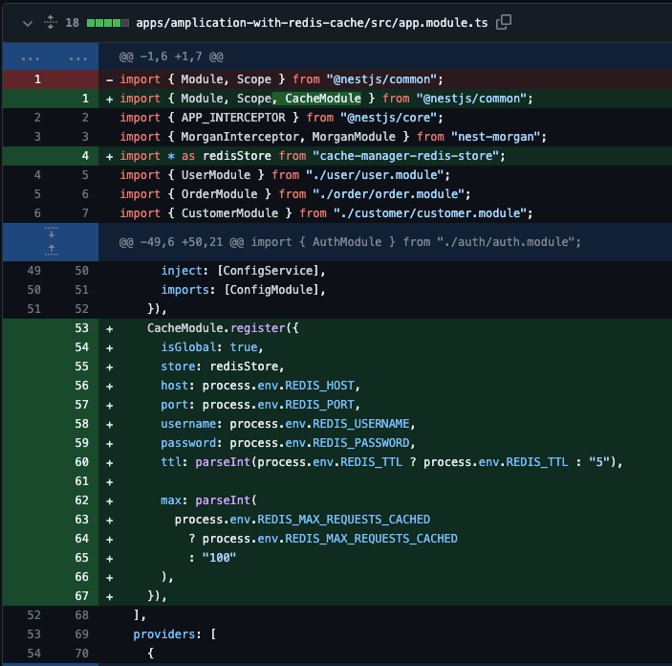Viewport: 672px width, 666px height.
Task: Open apps/amplication-with-redis-cache/src/app.module.ts file link
Action: point(312,23)
